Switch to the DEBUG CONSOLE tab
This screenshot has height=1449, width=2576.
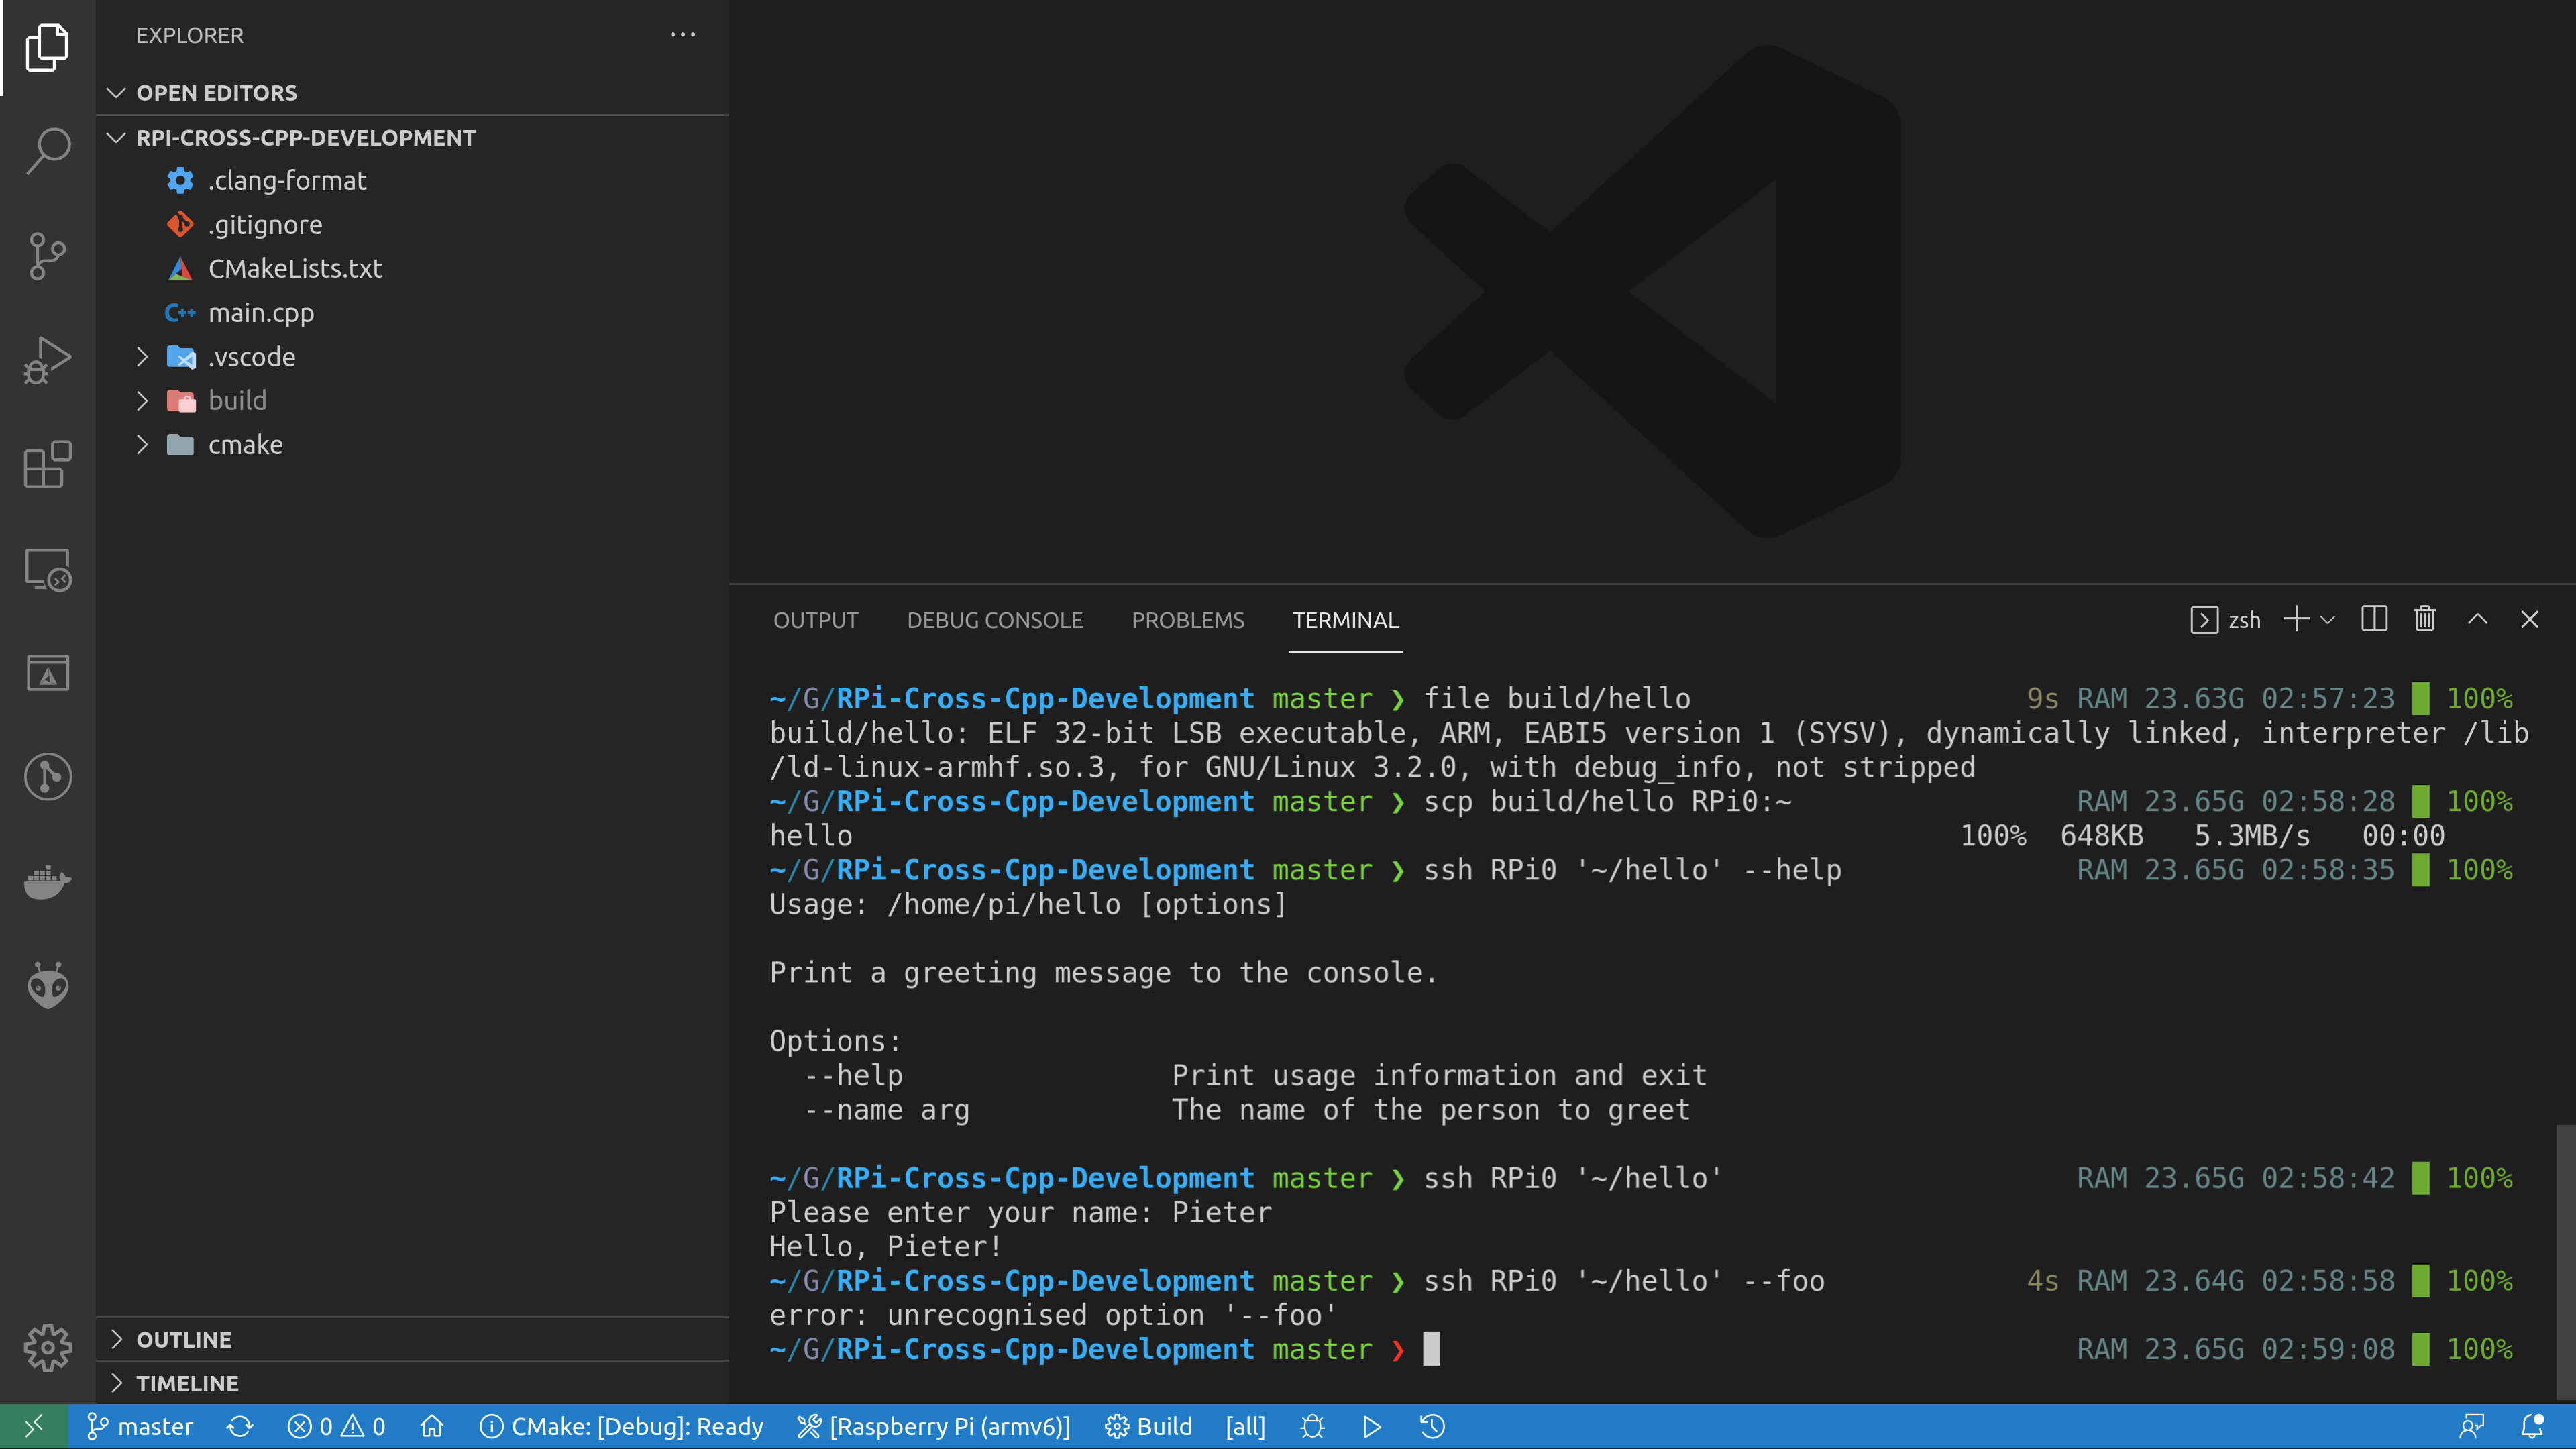pyautogui.click(x=995, y=620)
